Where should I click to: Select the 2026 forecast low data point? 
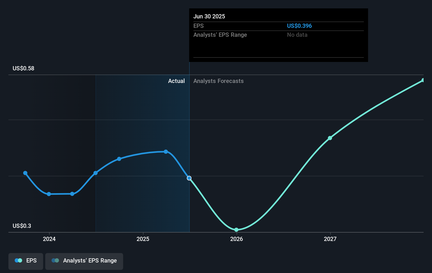click(236, 230)
